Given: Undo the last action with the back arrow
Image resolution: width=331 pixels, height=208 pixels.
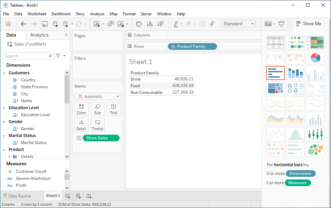Looking at the screenshot, I should [24, 24].
